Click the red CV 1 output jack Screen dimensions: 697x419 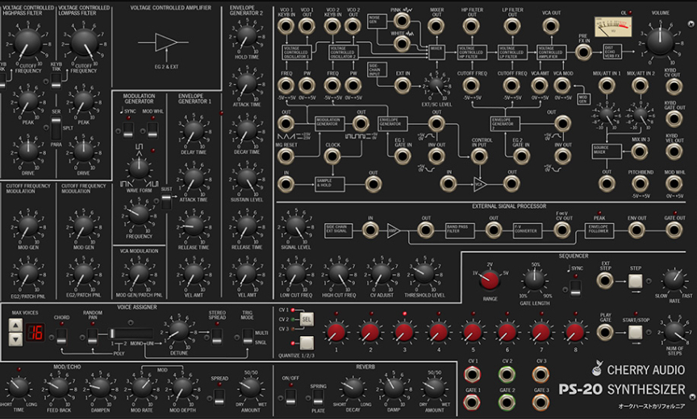coord(473,375)
